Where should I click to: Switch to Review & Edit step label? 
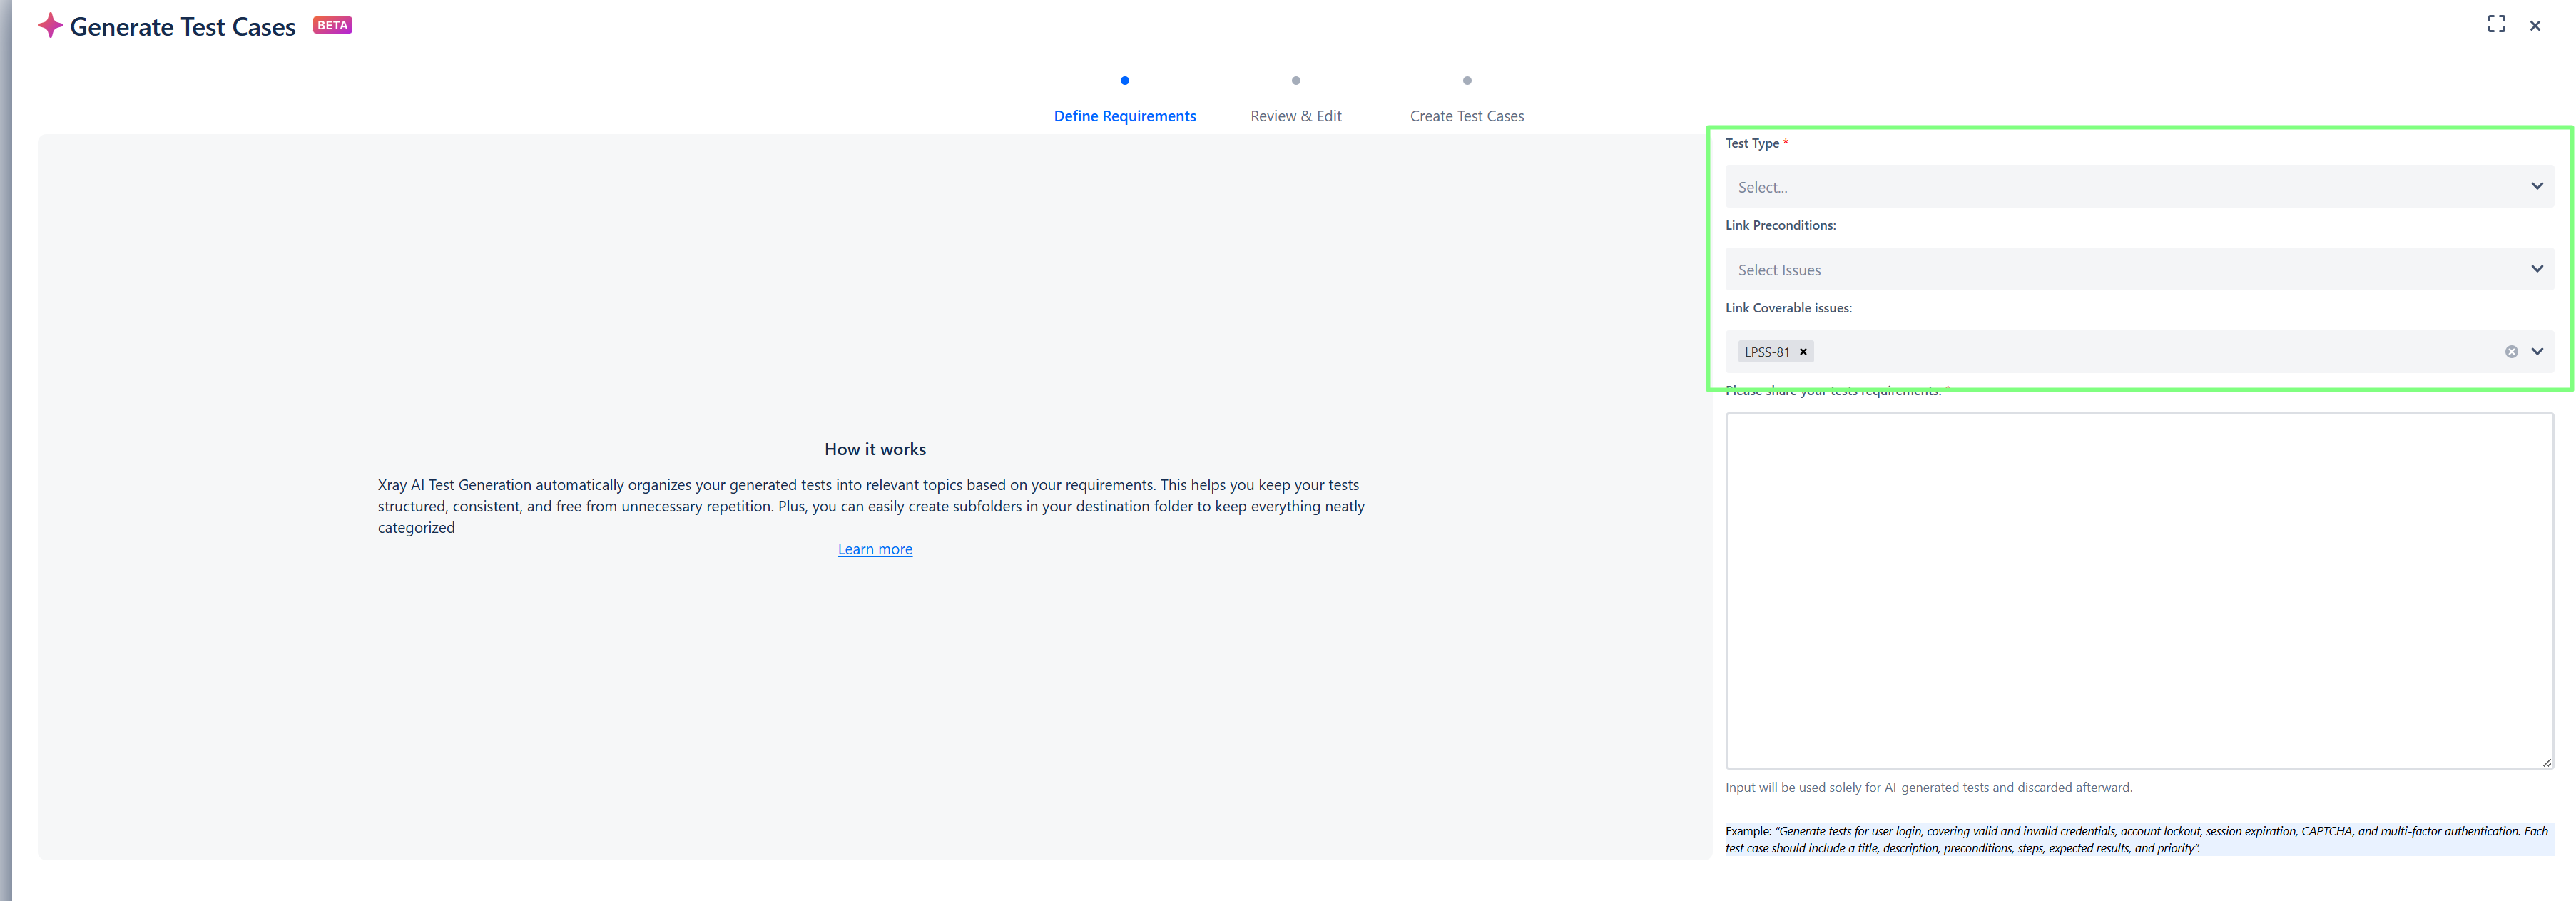point(1295,116)
